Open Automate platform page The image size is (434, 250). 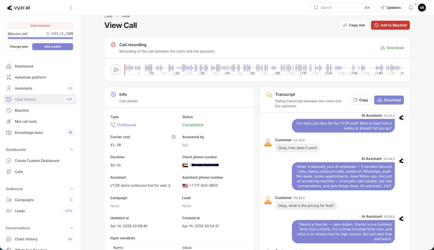tap(40, 77)
